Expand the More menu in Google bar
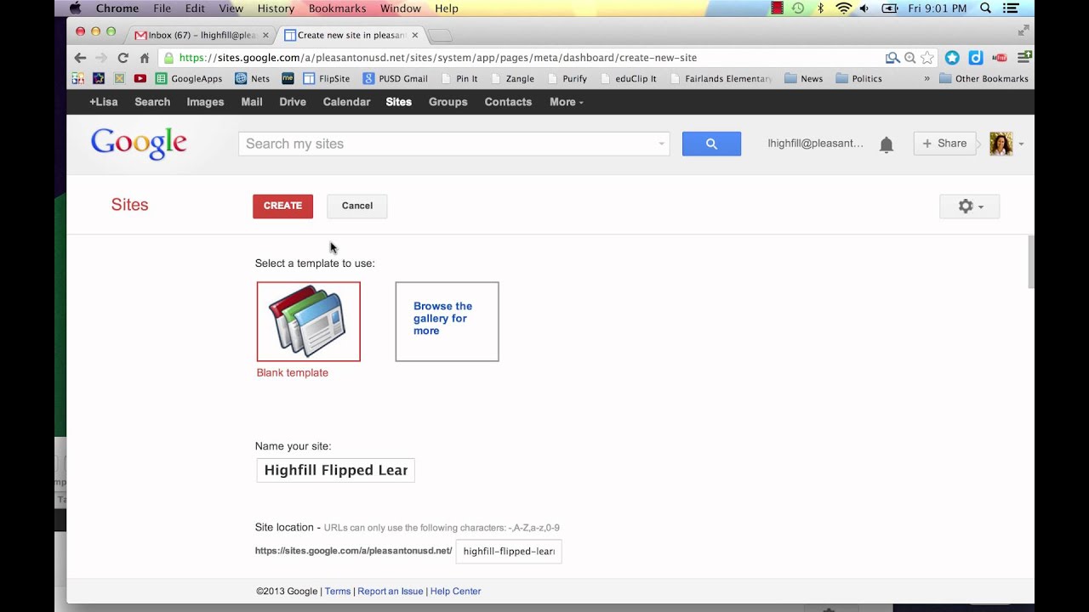 pos(567,102)
